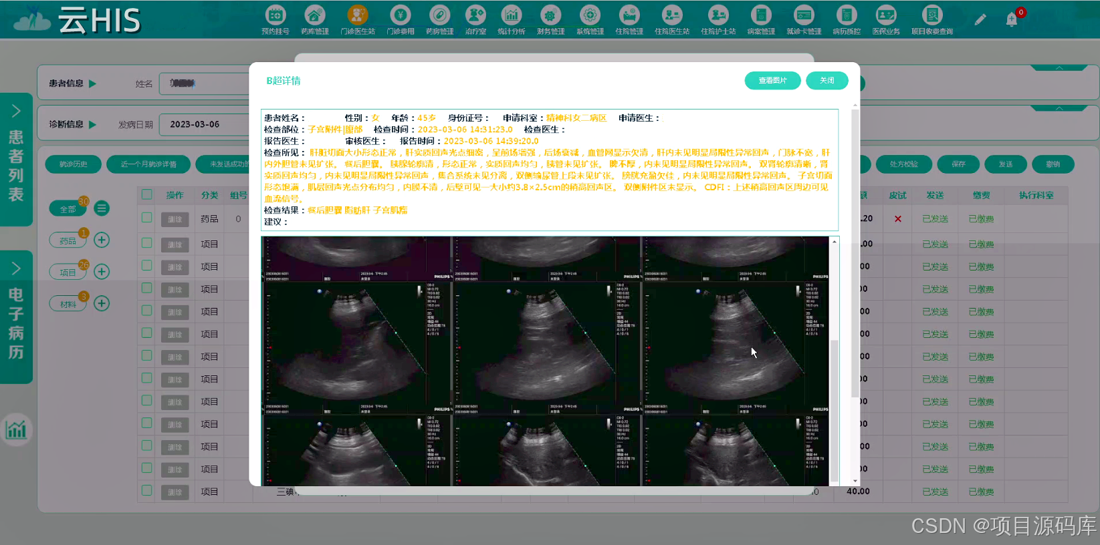
Task: Expand the 电子病历 side panel chevron
Action: click(16, 268)
